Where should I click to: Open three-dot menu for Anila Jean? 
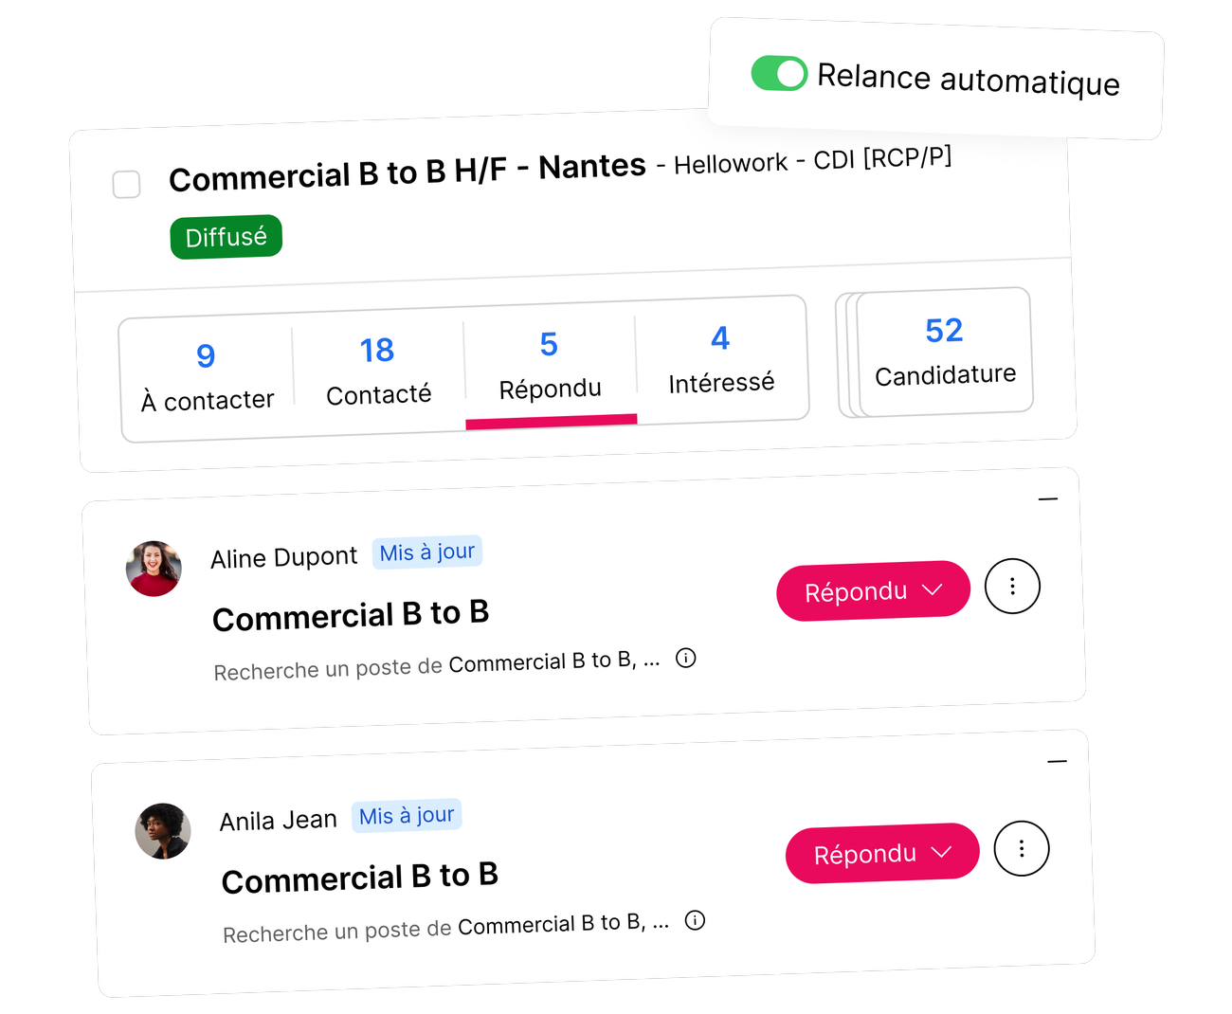click(x=1022, y=848)
